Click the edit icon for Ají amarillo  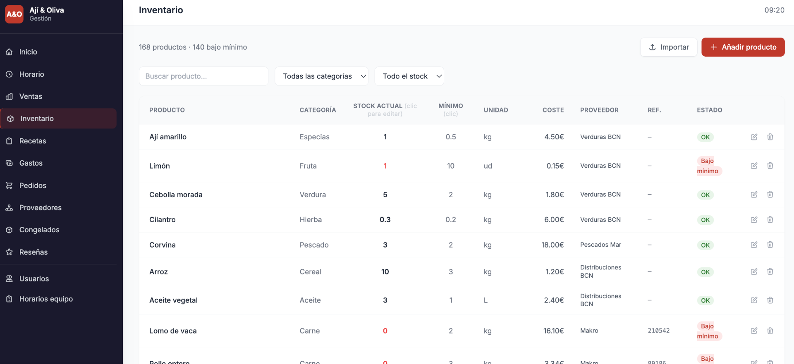click(x=754, y=137)
